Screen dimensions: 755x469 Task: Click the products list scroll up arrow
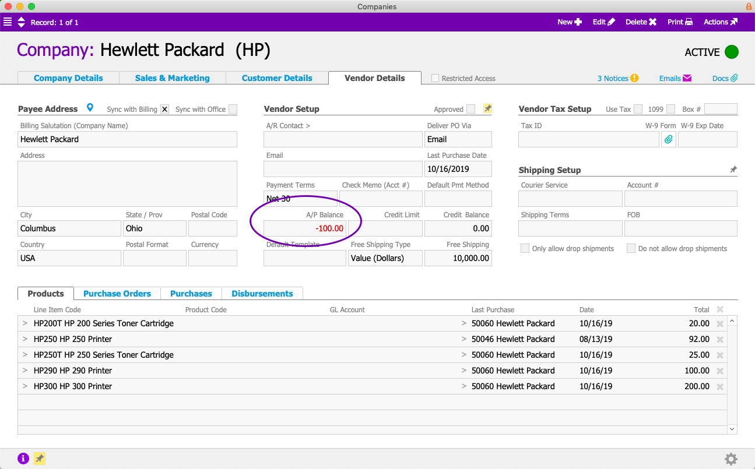pyautogui.click(x=733, y=320)
